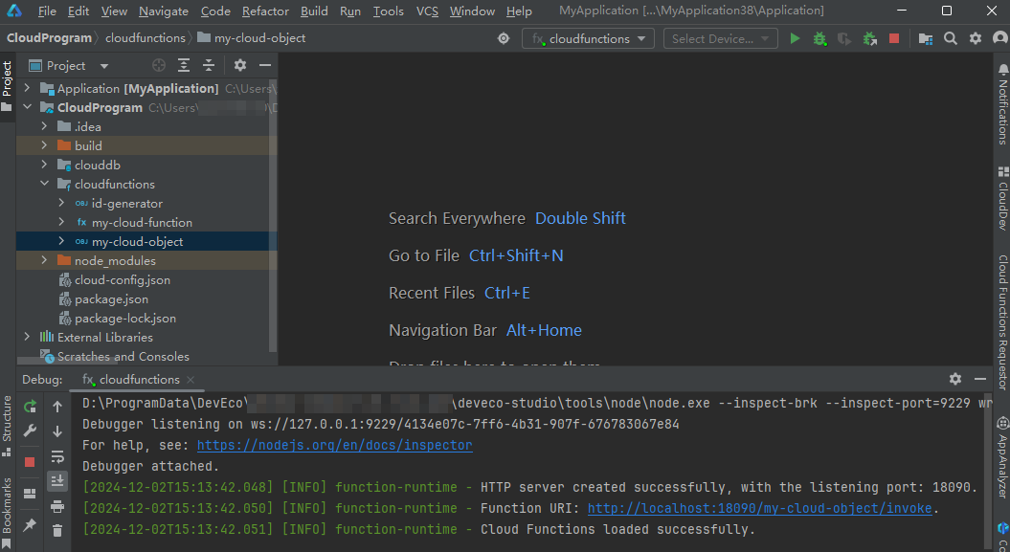Click the green Run button in toolbar
1010x552 pixels.
[x=795, y=39]
